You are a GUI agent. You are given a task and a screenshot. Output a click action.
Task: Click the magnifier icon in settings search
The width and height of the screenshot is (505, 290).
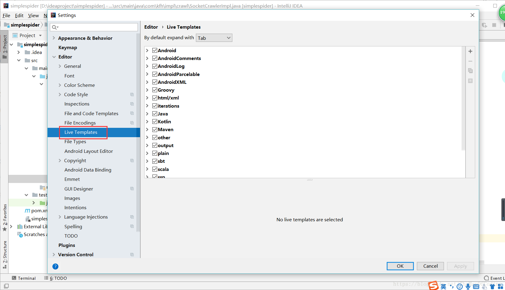point(55,27)
